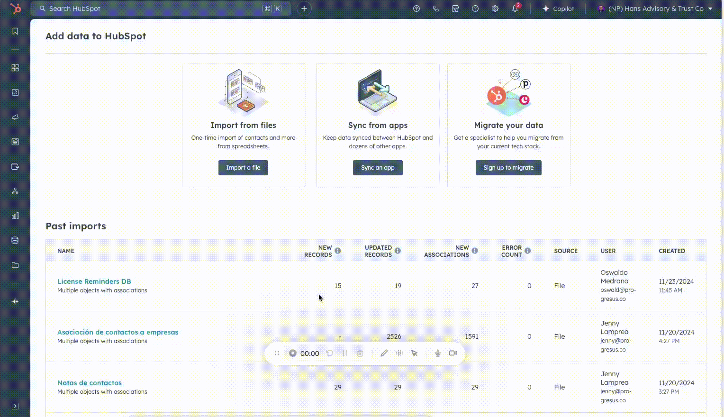
Task: Open the Marketing megaphone sidebar menu
Action: click(15, 117)
